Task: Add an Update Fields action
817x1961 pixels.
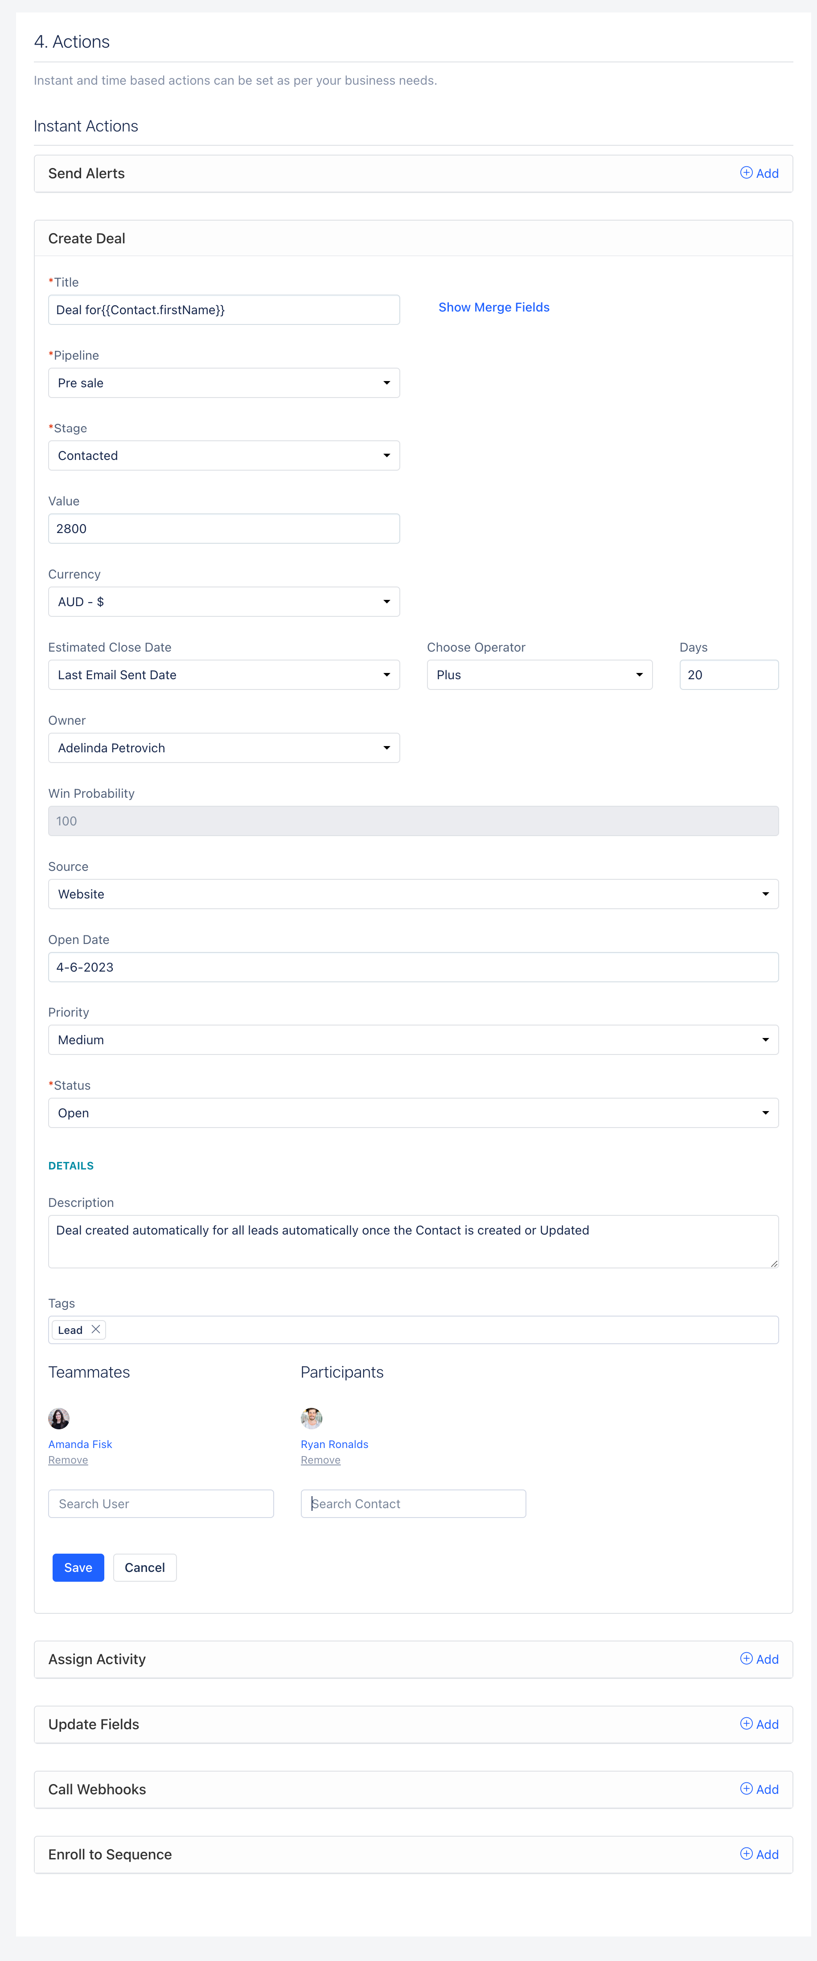Action: point(759,1724)
